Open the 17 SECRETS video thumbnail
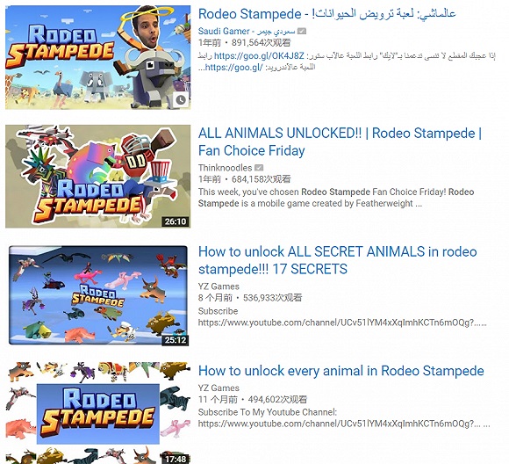 pyautogui.click(x=97, y=295)
